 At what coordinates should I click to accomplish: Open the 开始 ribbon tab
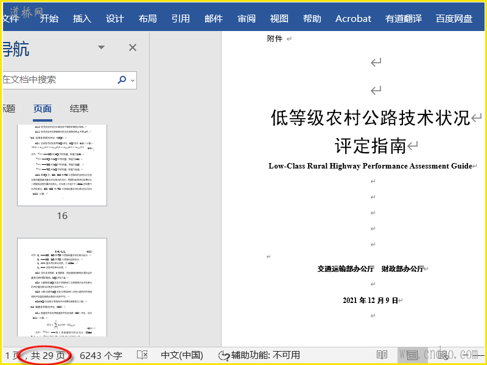pos(49,19)
